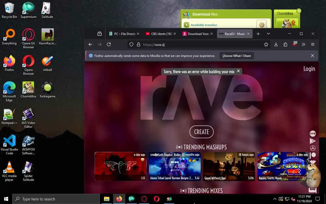Close the CBS Idents tab

175,34
